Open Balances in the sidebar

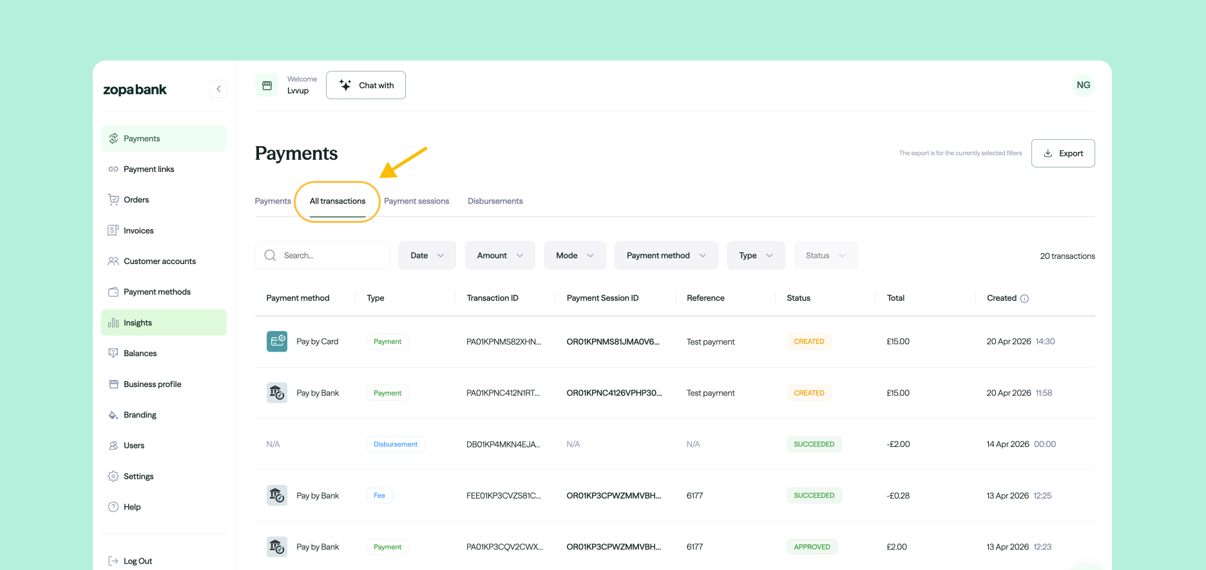(164, 354)
